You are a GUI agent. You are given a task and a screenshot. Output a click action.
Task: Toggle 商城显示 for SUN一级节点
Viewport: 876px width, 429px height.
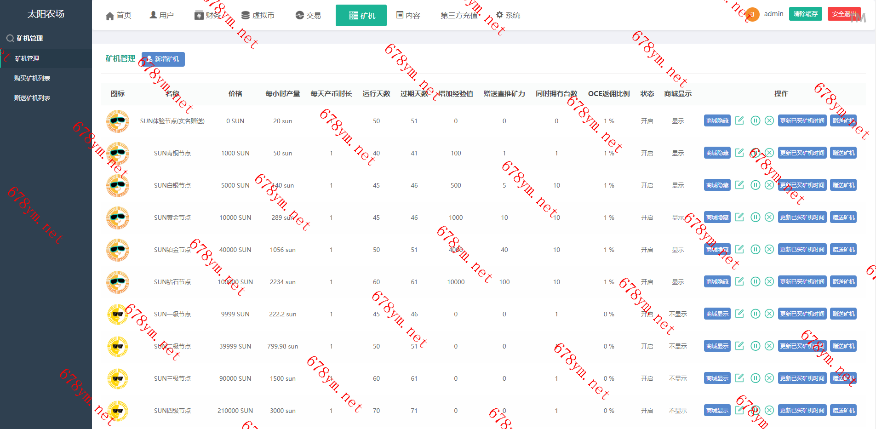(x=717, y=314)
